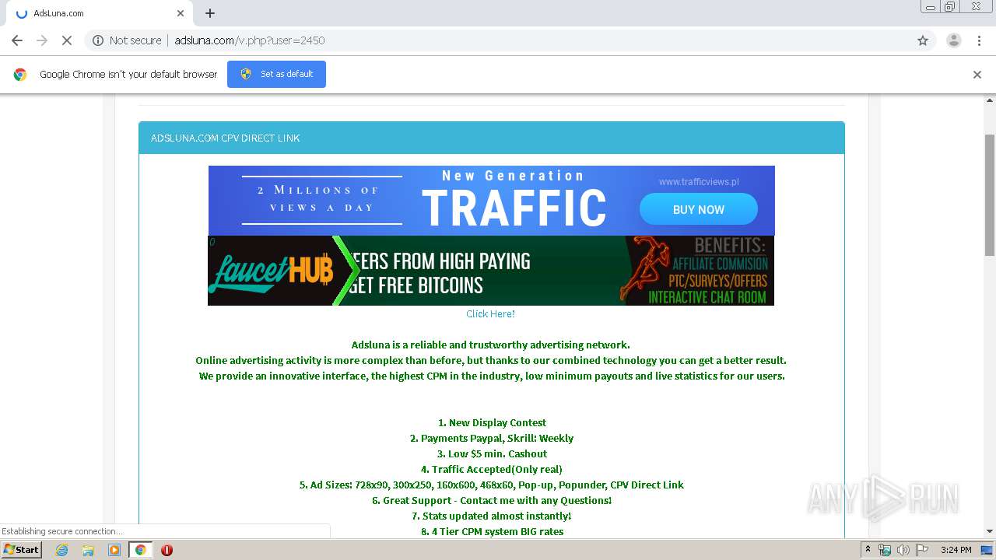Image resolution: width=996 pixels, height=560 pixels.
Task: Click the www.trafficviews.pl text on banner
Action: tap(699, 182)
